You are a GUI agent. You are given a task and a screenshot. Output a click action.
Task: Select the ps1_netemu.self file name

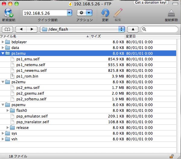(x=31, y=65)
